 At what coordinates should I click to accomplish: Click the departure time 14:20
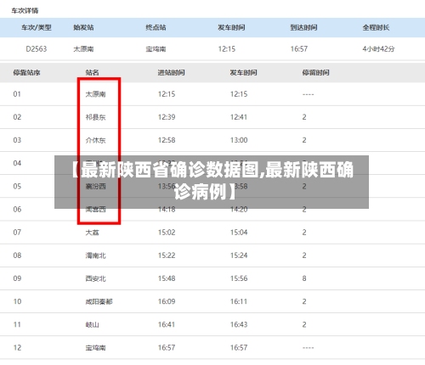pyautogui.click(x=239, y=210)
